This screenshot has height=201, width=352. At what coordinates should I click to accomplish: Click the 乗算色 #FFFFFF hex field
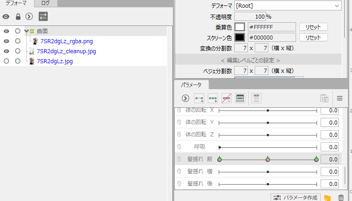[272, 27]
